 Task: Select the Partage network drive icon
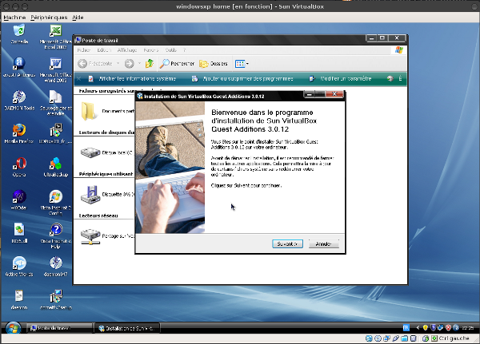tap(90, 236)
